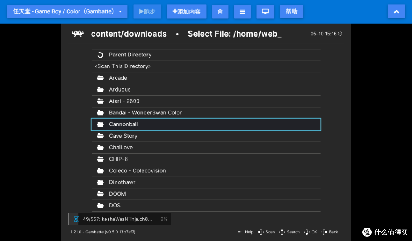Open the Arcade folder

[206, 78]
